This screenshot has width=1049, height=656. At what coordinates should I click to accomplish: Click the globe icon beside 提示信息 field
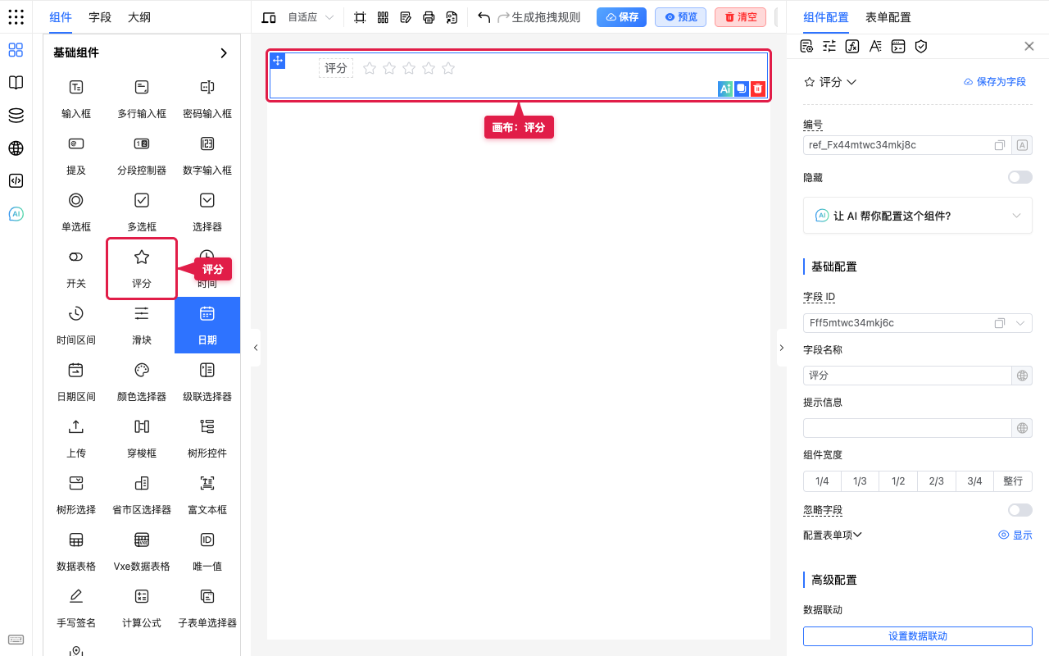pos(1022,428)
